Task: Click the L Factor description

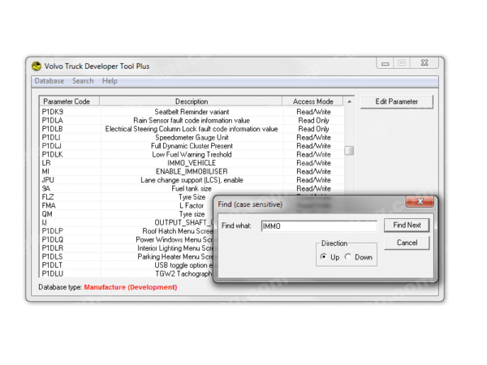Action: (192, 205)
